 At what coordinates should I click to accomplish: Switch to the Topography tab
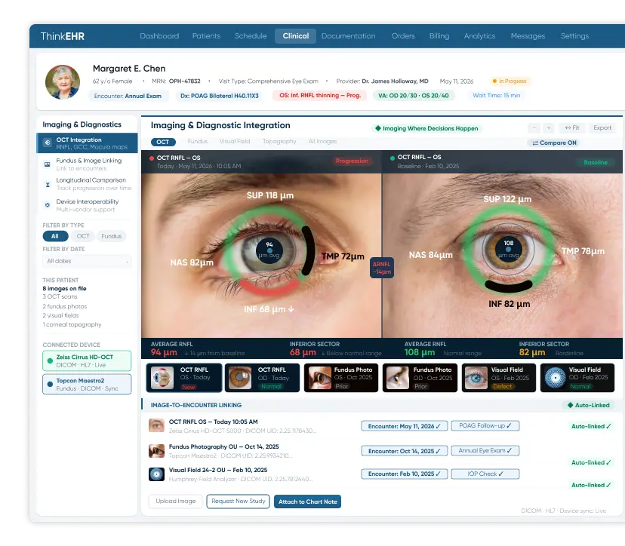pos(279,141)
